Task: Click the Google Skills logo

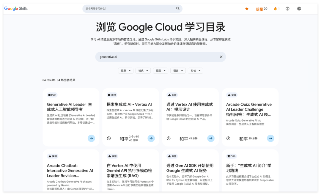Action: [15, 9]
